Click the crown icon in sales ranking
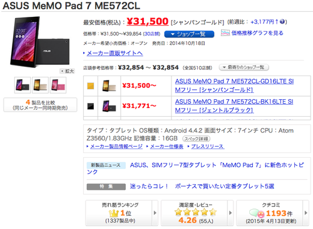 pyautogui.click(x=114, y=213)
